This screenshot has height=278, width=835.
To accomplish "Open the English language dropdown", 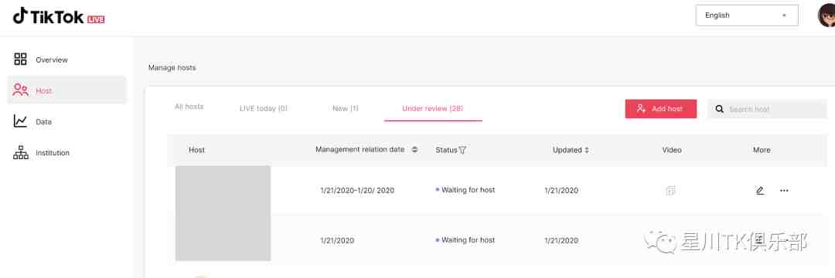I will click(x=747, y=15).
